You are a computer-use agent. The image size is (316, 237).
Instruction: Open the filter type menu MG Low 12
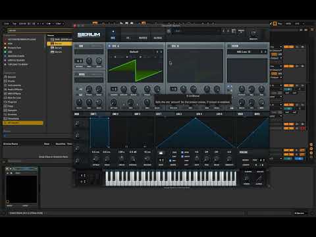tap(243, 52)
